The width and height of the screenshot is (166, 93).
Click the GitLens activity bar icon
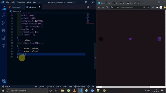pos(3,46)
